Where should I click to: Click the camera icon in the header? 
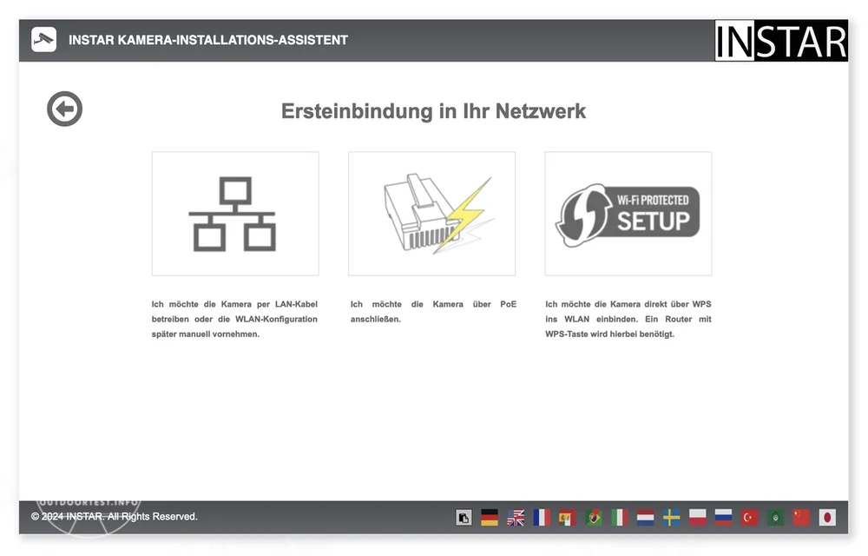point(43,39)
